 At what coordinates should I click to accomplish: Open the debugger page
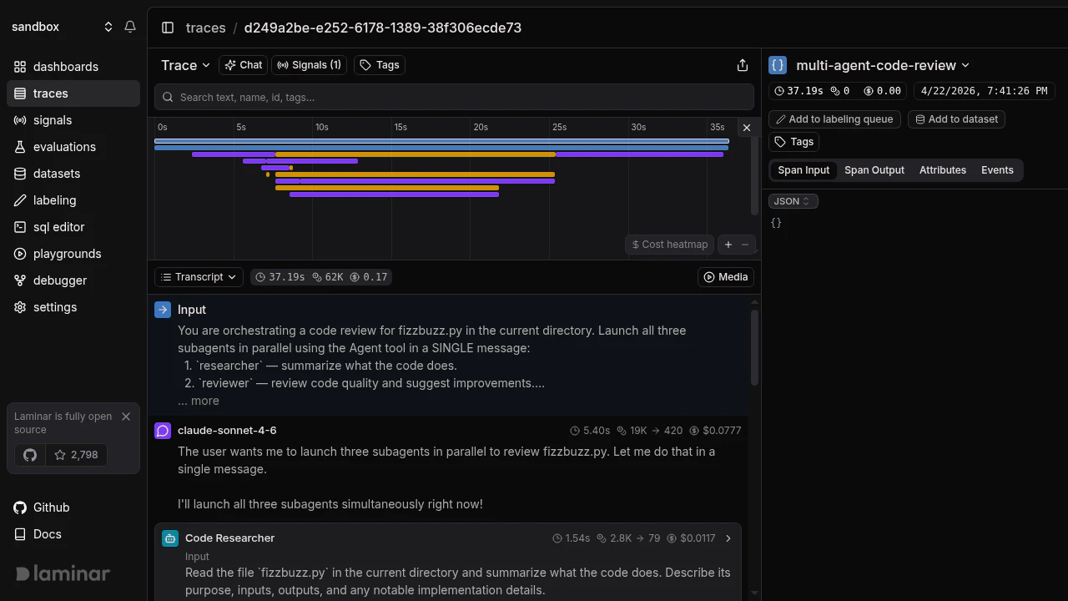[x=73, y=280]
